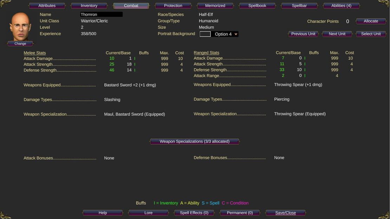The width and height of the screenshot is (390, 219).
Task: Open Weapon Specializations (3/3 allocated)
Action: point(195,141)
